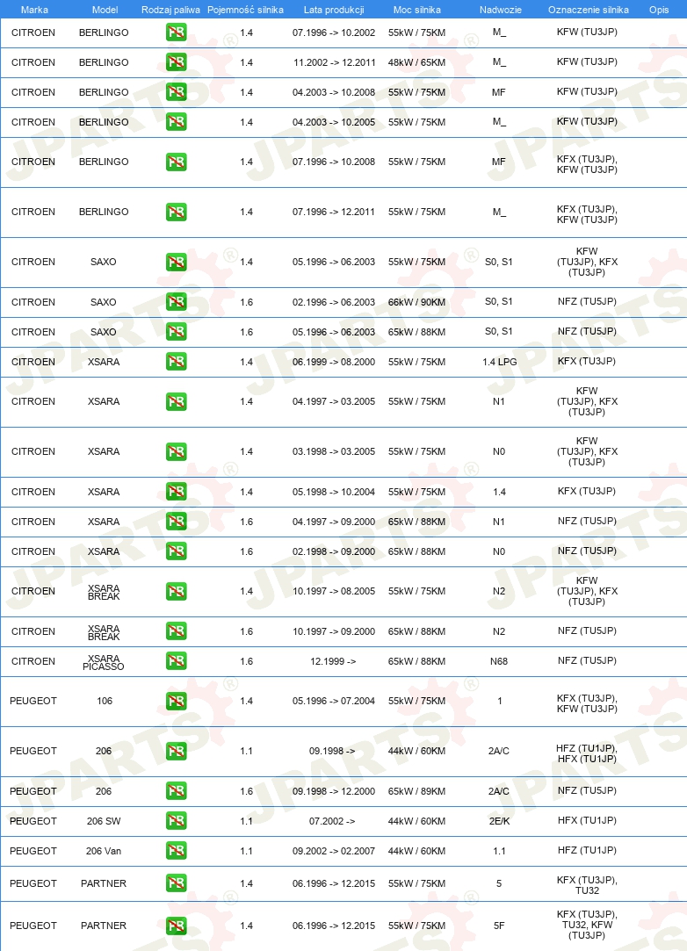Click the Rodzaj paliwa column header
Screen dimensions: 687x951
(x=170, y=10)
